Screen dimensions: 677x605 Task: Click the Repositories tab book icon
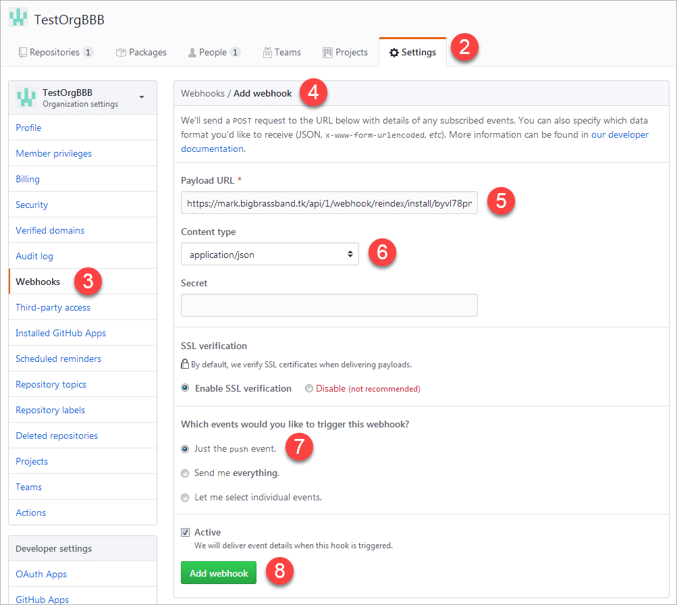click(23, 53)
